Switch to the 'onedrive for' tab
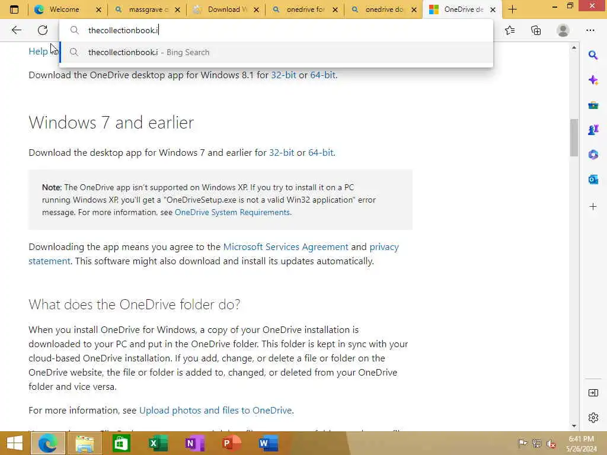607x455 pixels. (x=302, y=9)
